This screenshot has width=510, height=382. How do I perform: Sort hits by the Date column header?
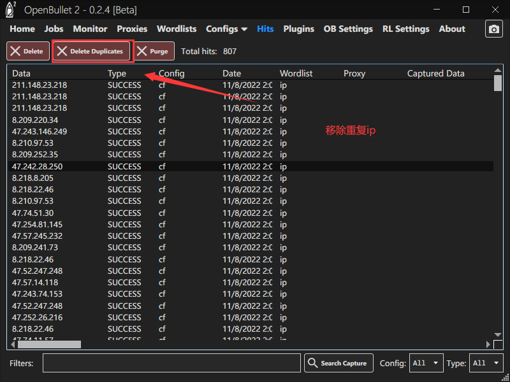point(232,73)
